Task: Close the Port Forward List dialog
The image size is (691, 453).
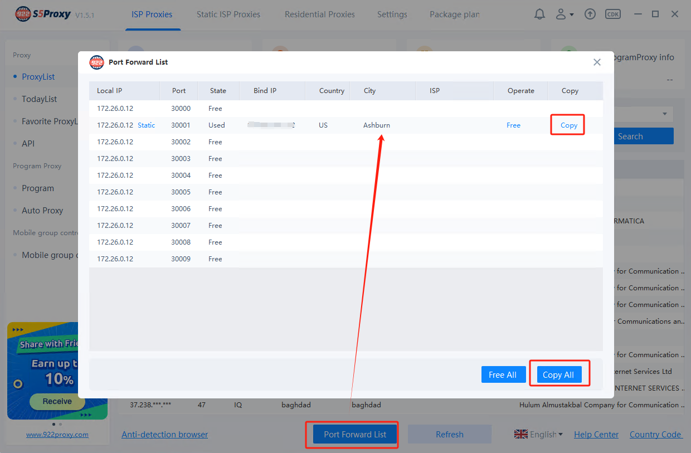Action: [597, 62]
